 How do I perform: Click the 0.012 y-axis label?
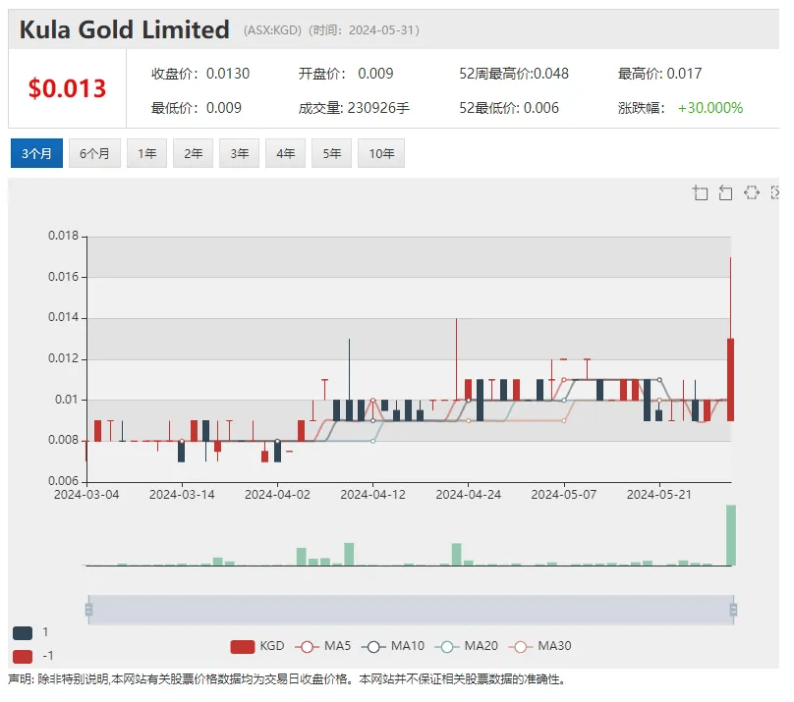63,358
